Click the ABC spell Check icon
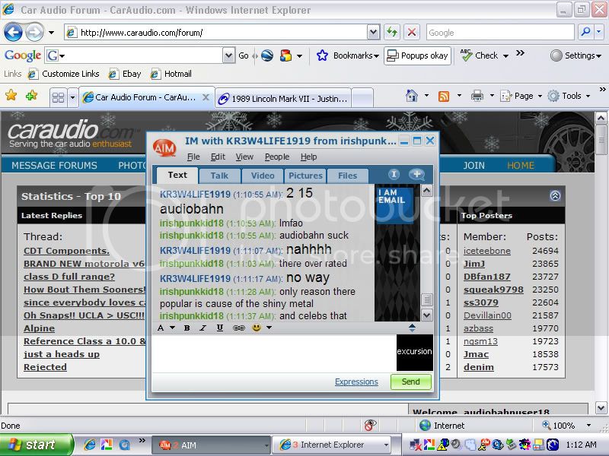Image resolution: width=609 pixels, height=456 pixels. pos(466,55)
